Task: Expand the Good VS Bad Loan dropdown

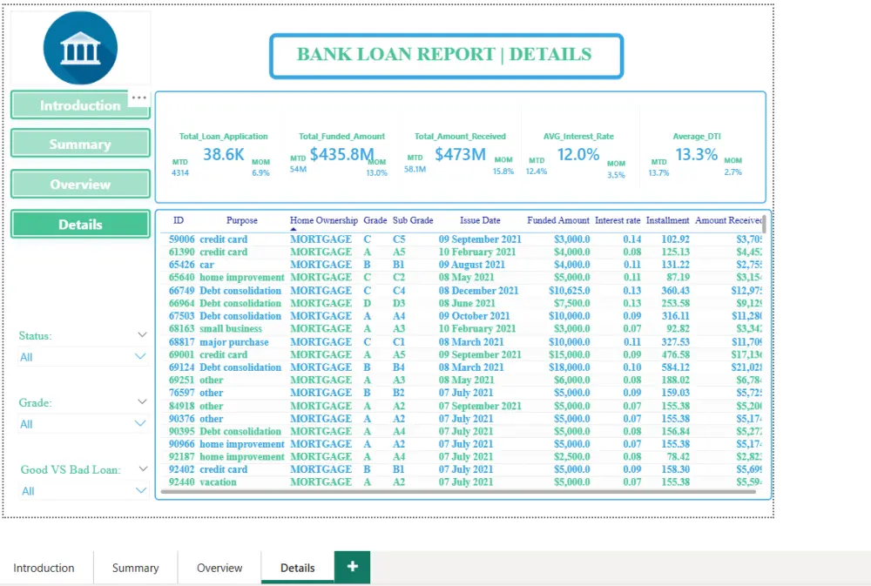Action: click(142, 468)
